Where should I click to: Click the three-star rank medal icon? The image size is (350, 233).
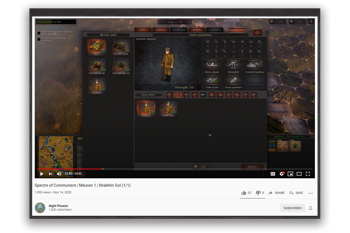point(283,146)
